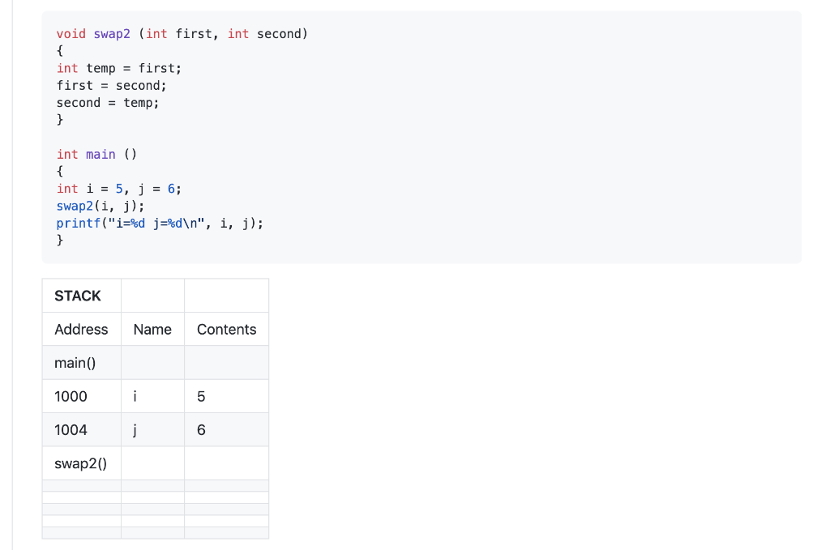Click the contents cell showing 5
Viewport: 830px width, 550px height.
(227, 396)
